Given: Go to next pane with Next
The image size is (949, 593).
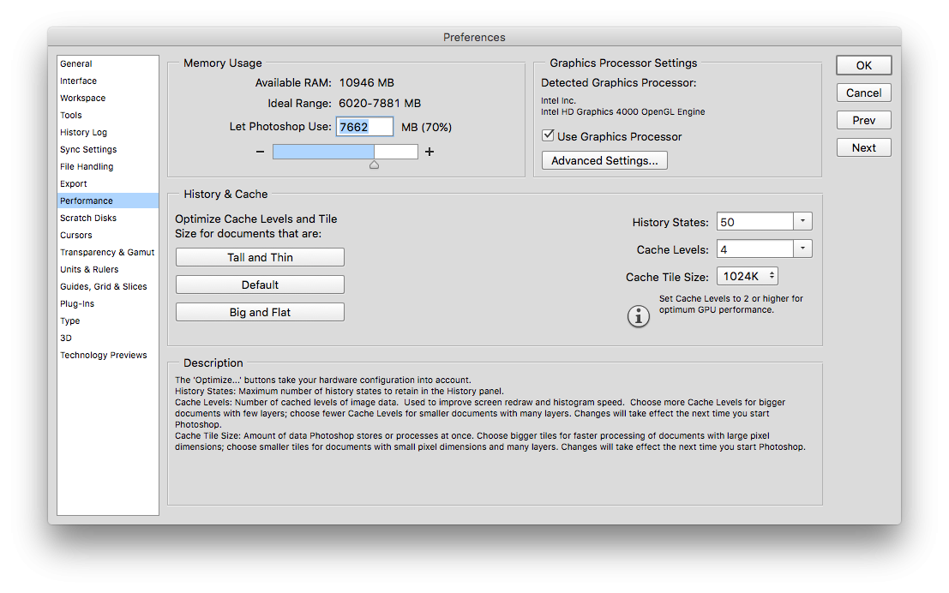Looking at the screenshot, I should click(x=863, y=147).
